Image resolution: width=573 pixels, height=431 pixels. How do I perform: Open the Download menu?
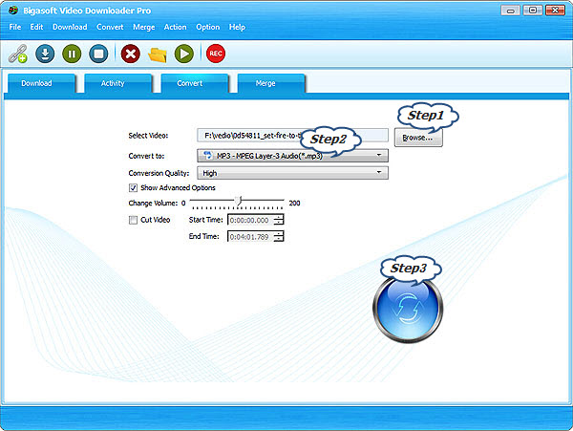70,27
